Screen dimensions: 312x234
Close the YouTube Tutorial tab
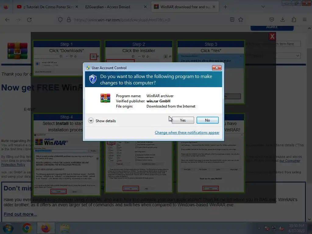[76, 7]
